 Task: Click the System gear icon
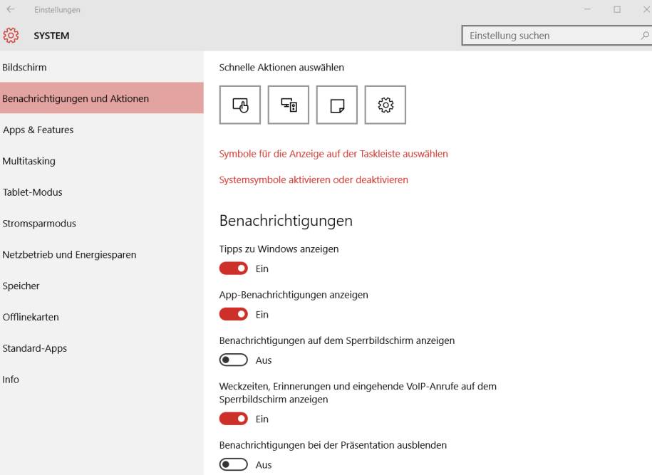point(11,36)
